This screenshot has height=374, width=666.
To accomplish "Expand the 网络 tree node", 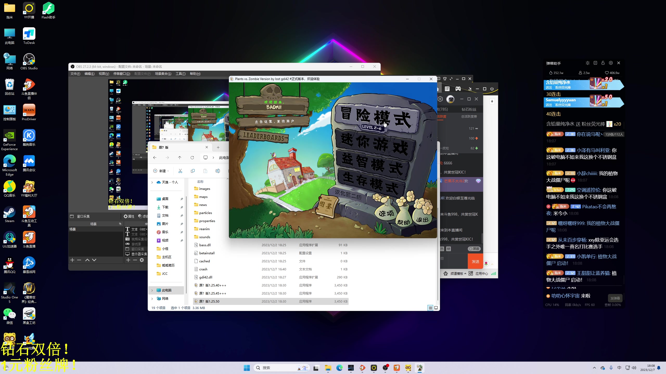I will click(152, 299).
